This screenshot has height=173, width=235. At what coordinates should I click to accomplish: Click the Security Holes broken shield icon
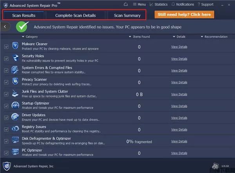(15, 58)
